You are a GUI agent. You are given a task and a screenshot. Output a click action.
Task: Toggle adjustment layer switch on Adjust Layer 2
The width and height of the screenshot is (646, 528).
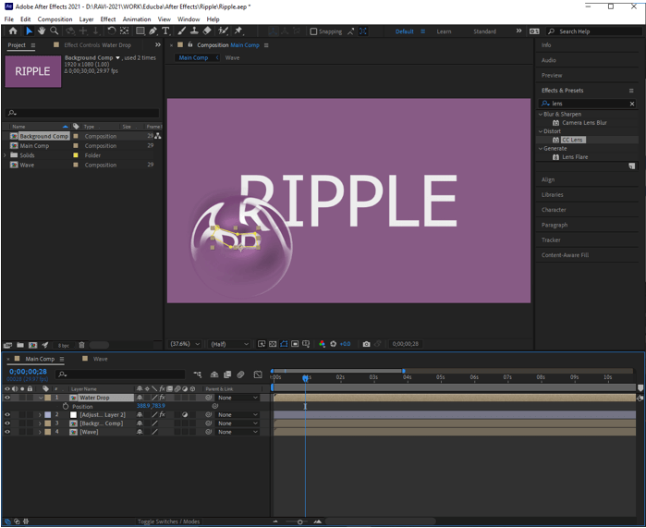tap(185, 415)
